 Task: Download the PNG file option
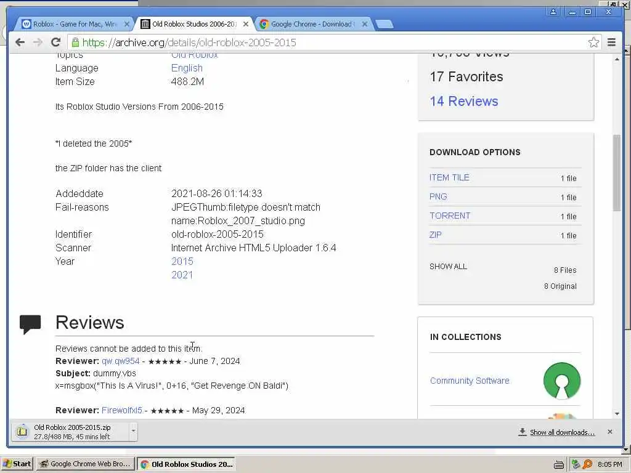[x=438, y=196]
